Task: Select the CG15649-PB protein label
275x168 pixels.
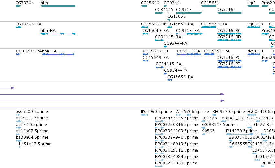Action: pyautogui.click(x=155, y=51)
